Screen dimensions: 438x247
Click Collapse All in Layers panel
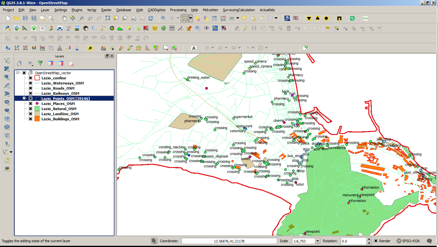click(60, 63)
